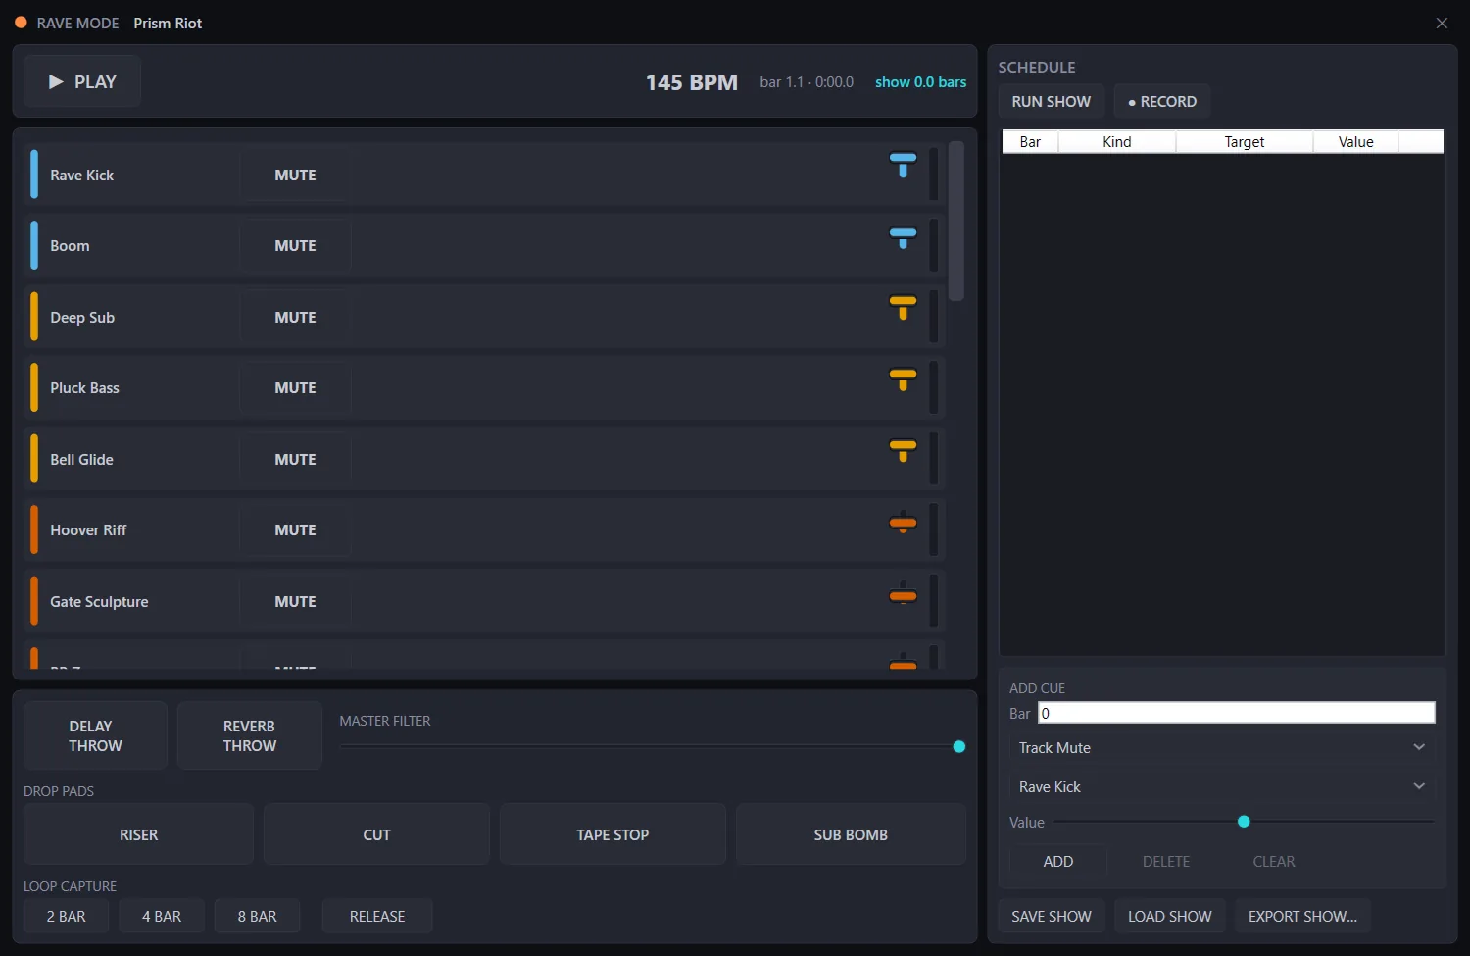Image resolution: width=1470 pixels, height=956 pixels.
Task: Click the Run Show button
Action: [x=1052, y=101]
